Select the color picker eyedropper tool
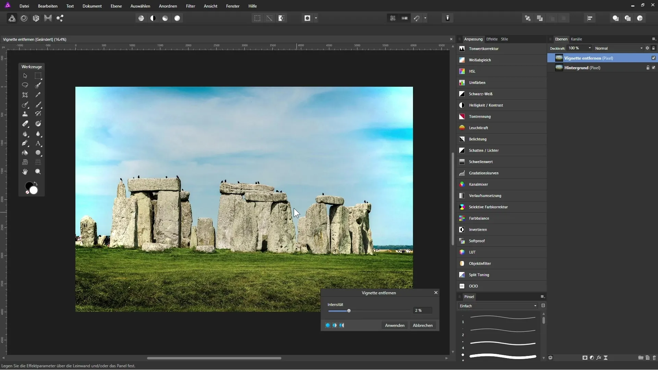 [x=38, y=95]
